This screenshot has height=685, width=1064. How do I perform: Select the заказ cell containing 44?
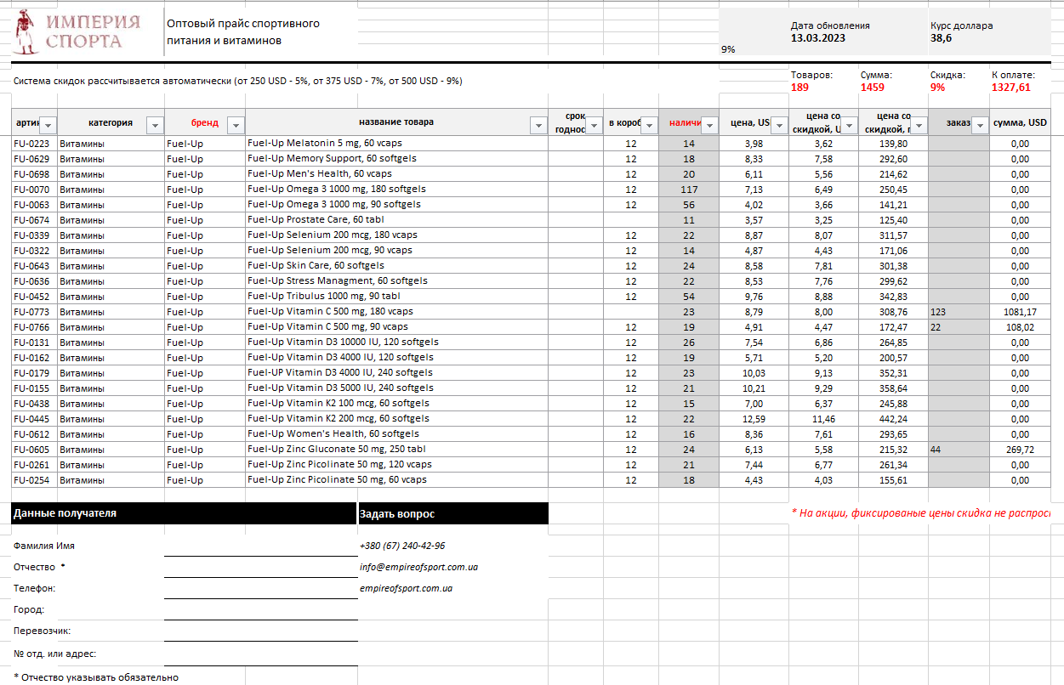pos(959,450)
